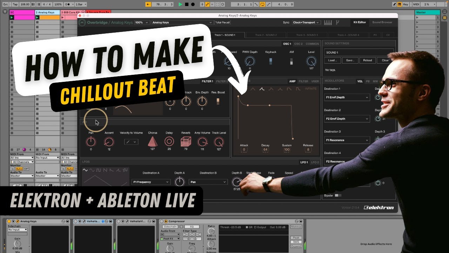Viewport: 449px width, 253px height.
Task: Open the Velocity to Volume curve dropdown
Action: pos(131,142)
